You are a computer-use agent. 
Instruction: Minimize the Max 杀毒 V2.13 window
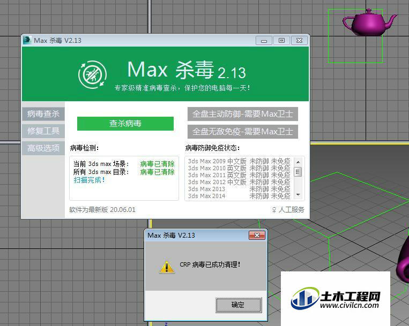pos(264,41)
